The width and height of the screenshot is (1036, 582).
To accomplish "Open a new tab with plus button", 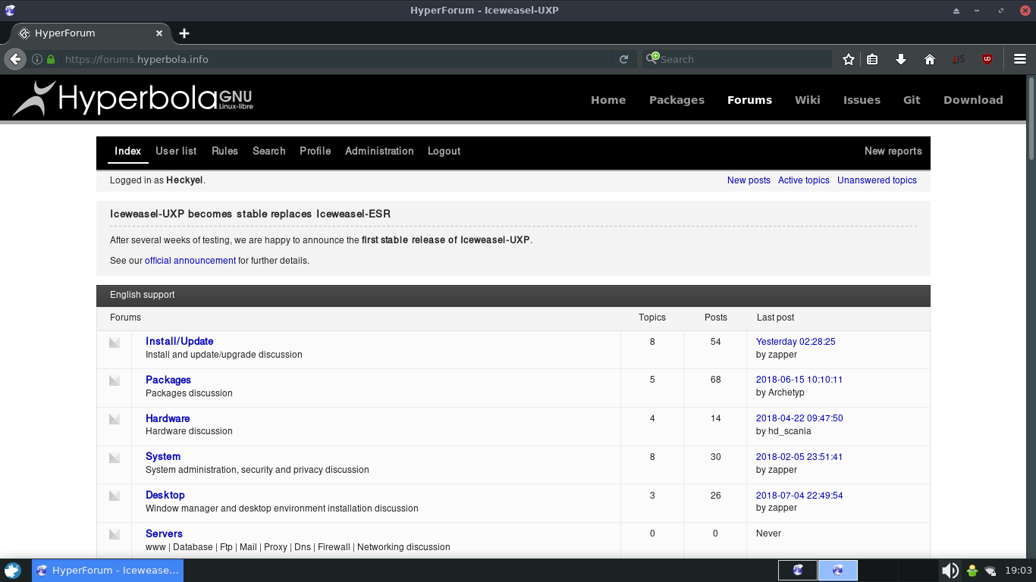I will [x=184, y=33].
